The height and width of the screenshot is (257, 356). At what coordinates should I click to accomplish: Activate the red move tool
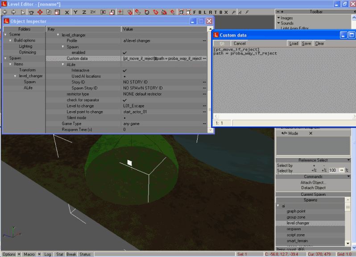(x=40, y=12)
